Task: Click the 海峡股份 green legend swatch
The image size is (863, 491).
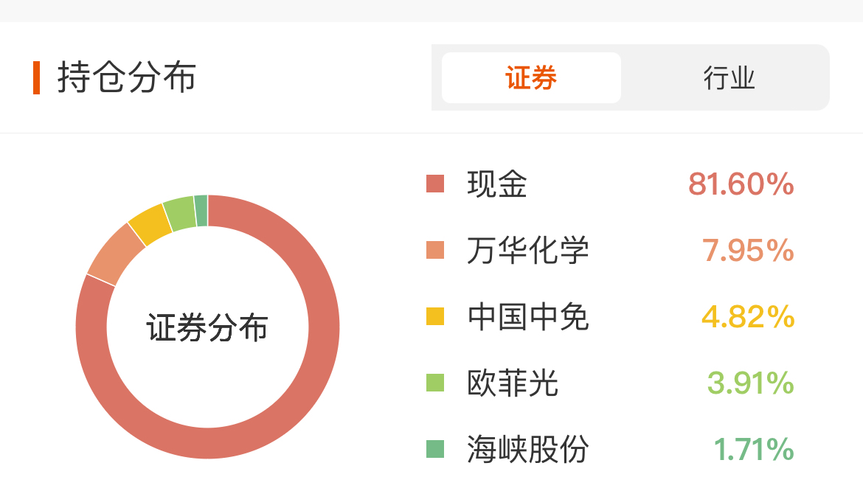Action: pos(435,448)
